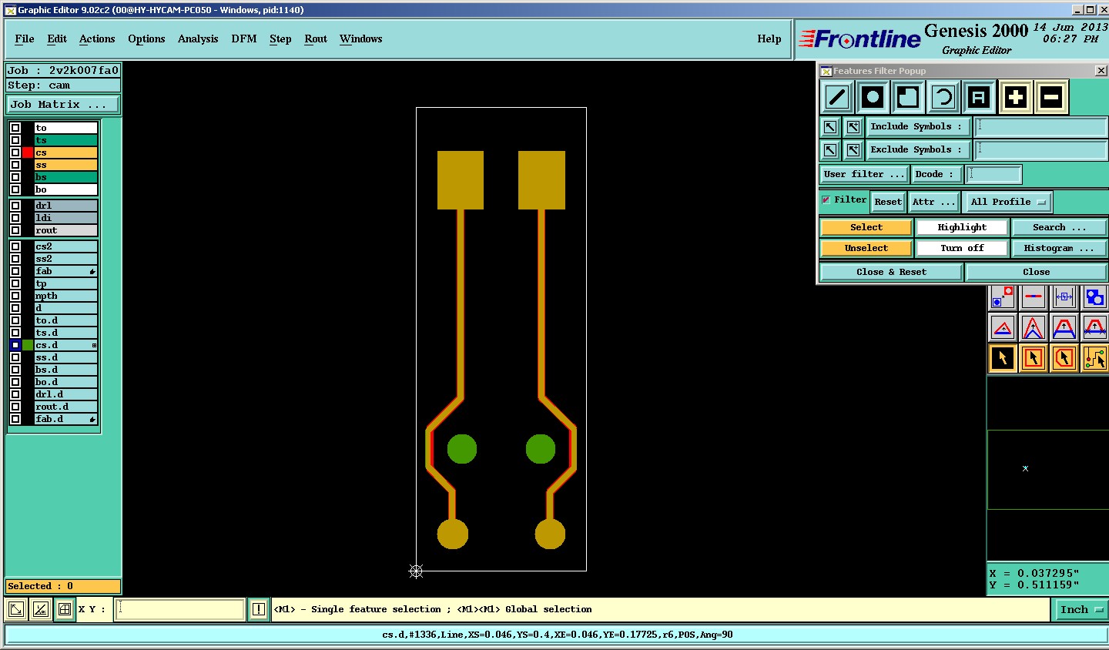
Task: Toggle the 'cs' layer checkbox
Action: click(15, 152)
